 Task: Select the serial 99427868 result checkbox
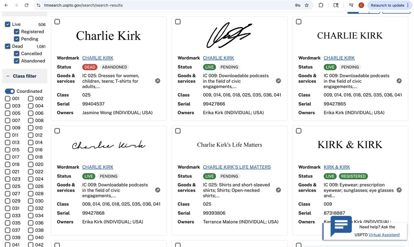coord(57,131)
